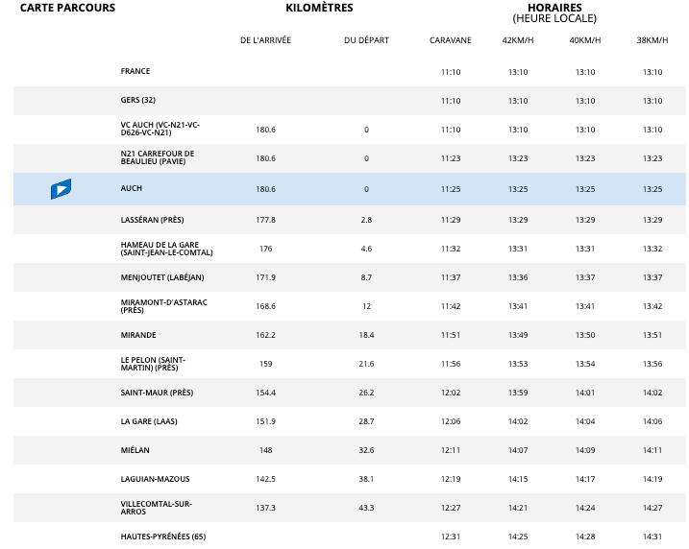The image size is (689, 549).
Task: Click the FRANCE row label
Action: pyautogui.click(x=135, y=72)
